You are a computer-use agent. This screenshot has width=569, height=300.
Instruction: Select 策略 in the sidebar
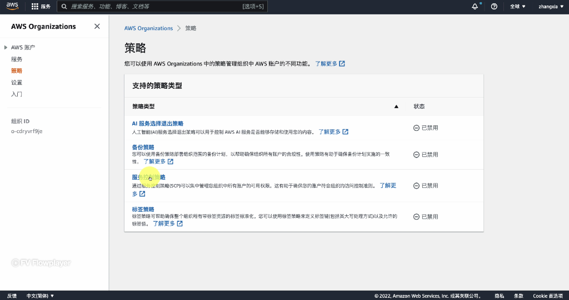[x=17, y=70]
